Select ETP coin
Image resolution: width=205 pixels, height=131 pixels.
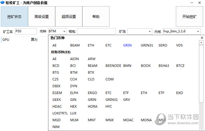click(x=161, y=93)
